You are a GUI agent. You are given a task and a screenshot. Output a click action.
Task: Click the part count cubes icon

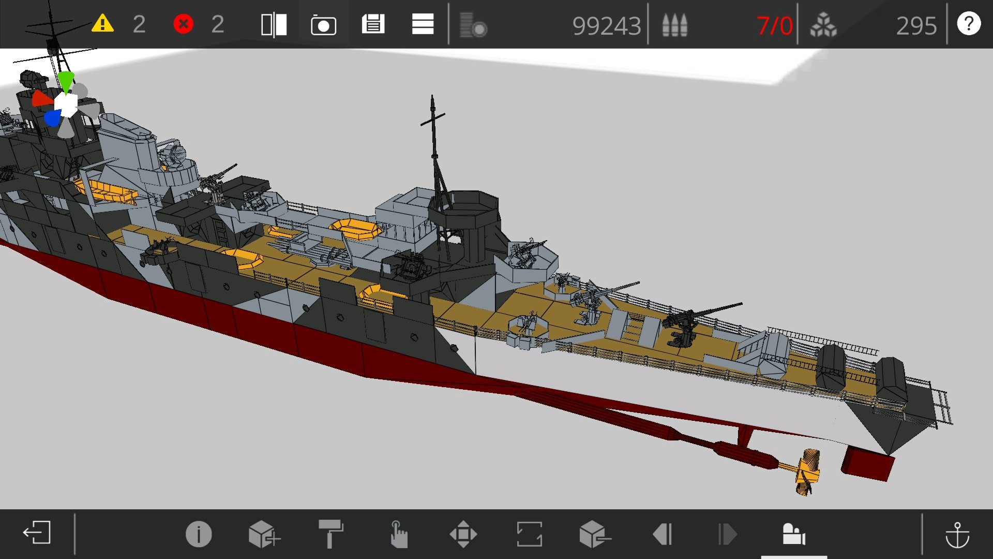tap(823, 25)
